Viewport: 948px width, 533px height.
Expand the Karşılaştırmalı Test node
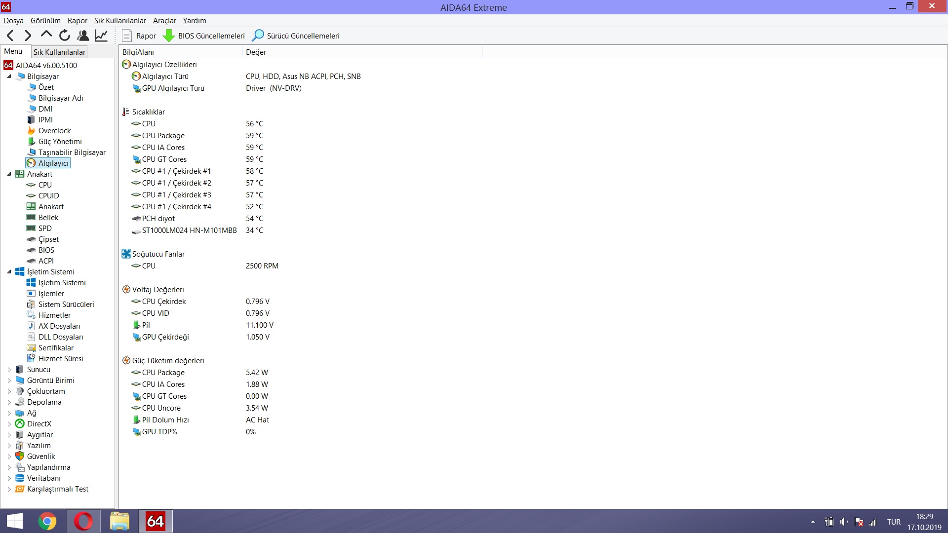[9, 489]
